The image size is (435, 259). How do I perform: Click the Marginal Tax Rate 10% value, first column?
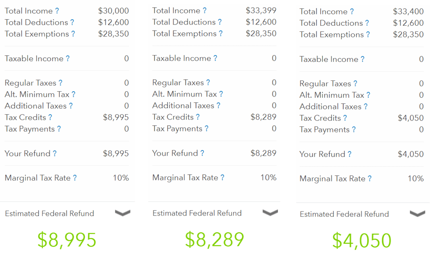[x=121, y=178]
